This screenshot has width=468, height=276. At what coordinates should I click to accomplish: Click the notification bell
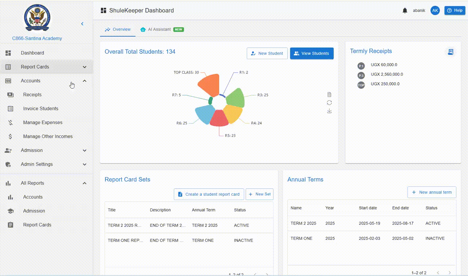[x=405, y=10]
